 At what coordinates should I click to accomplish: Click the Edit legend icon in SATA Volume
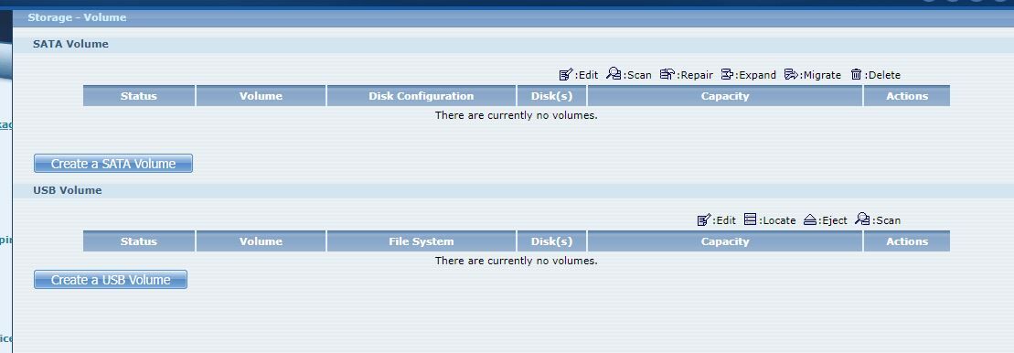pos(566,74)
